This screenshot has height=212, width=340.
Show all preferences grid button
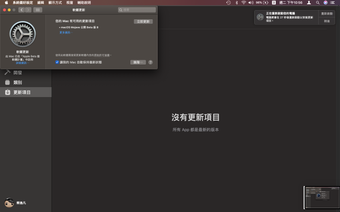pyautogui.click(x=38, y=10)
